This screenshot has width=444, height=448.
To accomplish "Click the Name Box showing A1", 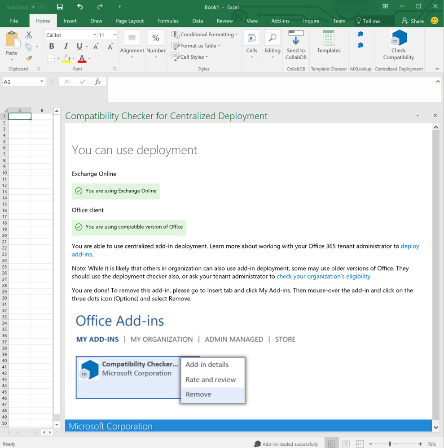I will tap(24, 82).
